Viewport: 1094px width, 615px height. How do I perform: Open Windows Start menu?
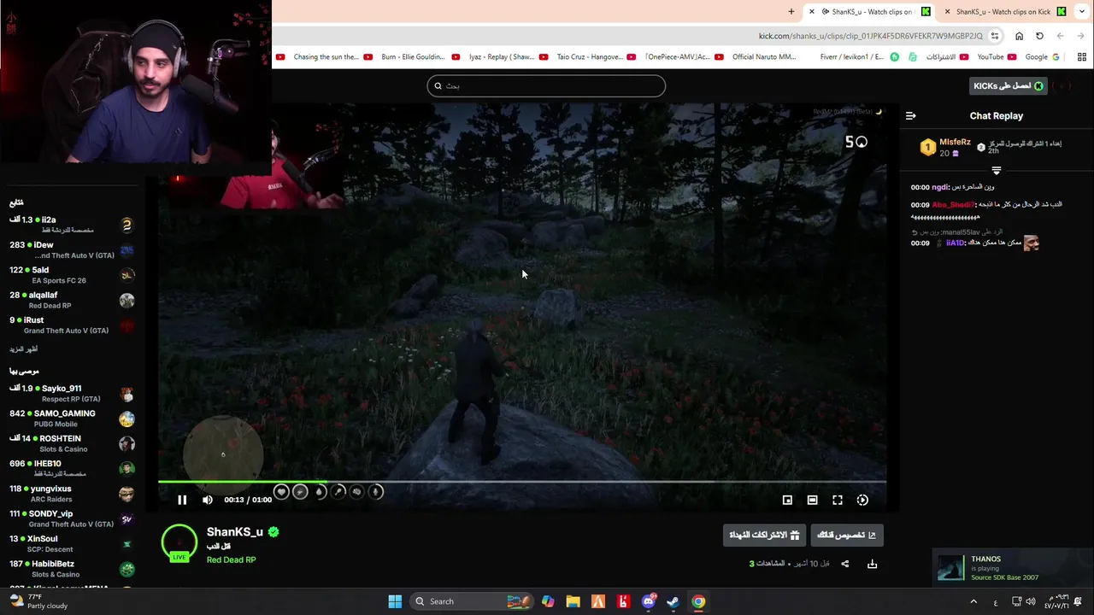click(x=395, y=601)
